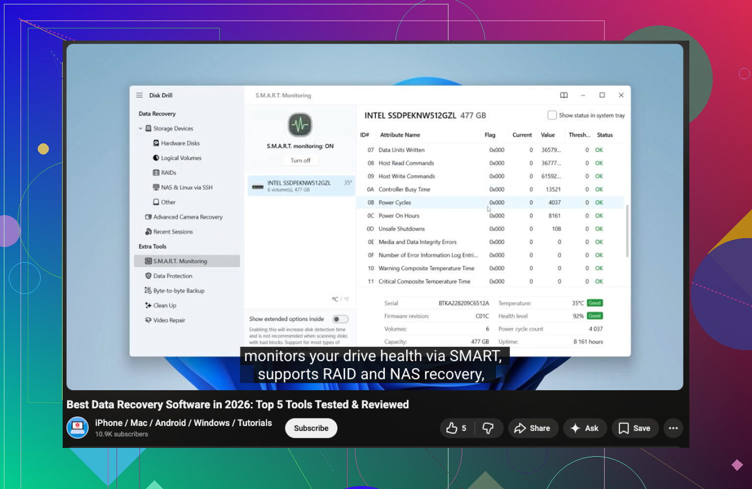Switch temperature unit to Fahrenheit

pos(346,299)
